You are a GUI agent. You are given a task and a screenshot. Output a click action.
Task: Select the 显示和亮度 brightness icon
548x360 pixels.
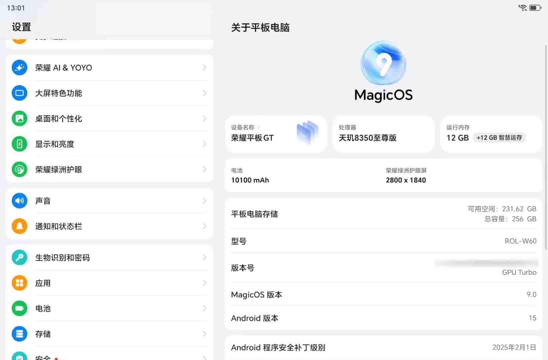tap(19, 144)
